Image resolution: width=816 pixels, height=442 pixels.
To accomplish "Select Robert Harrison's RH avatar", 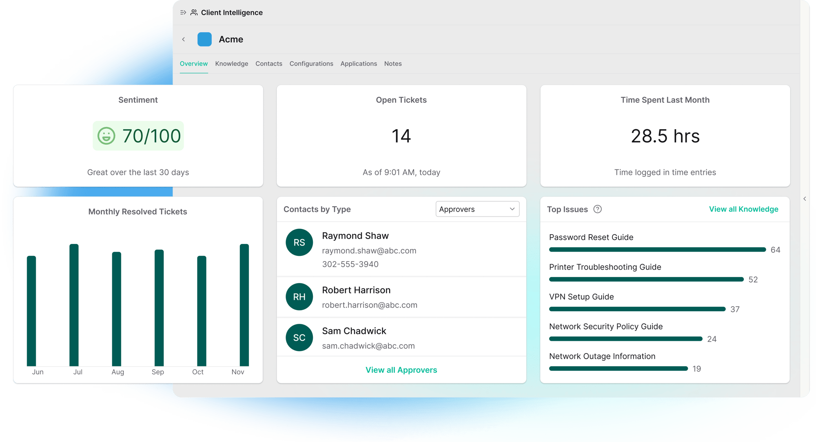I will pos(299,297).
